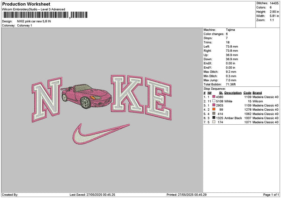The image size is (281, 198).
Task: Click the Amber Black color swatch
Action: pyautogui.click(x=214, y=119)
